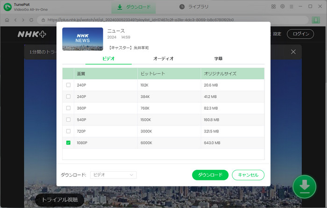Check the 720P 3000K row checkbox
This screenshot has width=327, height=208.
[68, 131]
